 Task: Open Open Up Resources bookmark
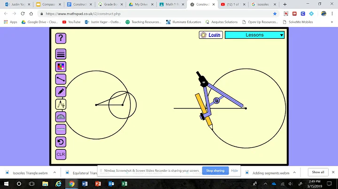pyautogui.click(x=260, y=22)
